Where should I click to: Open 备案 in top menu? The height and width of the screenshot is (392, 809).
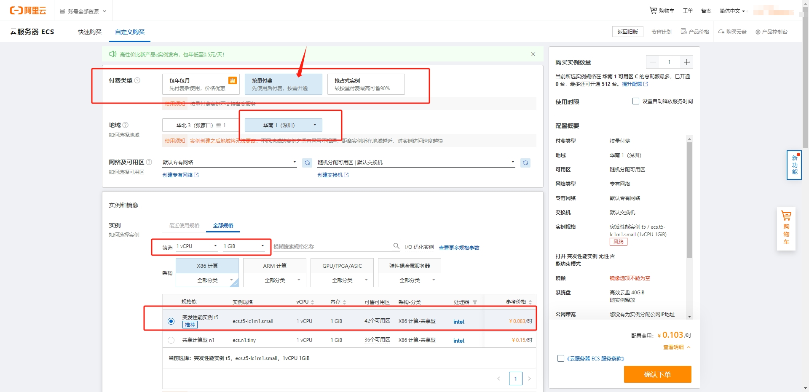[706, 11]
